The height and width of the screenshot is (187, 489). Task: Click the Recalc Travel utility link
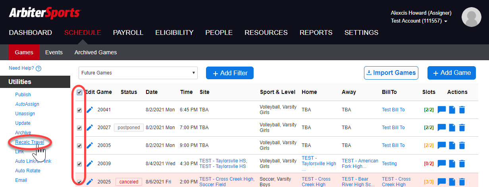[x=29, y=142]
